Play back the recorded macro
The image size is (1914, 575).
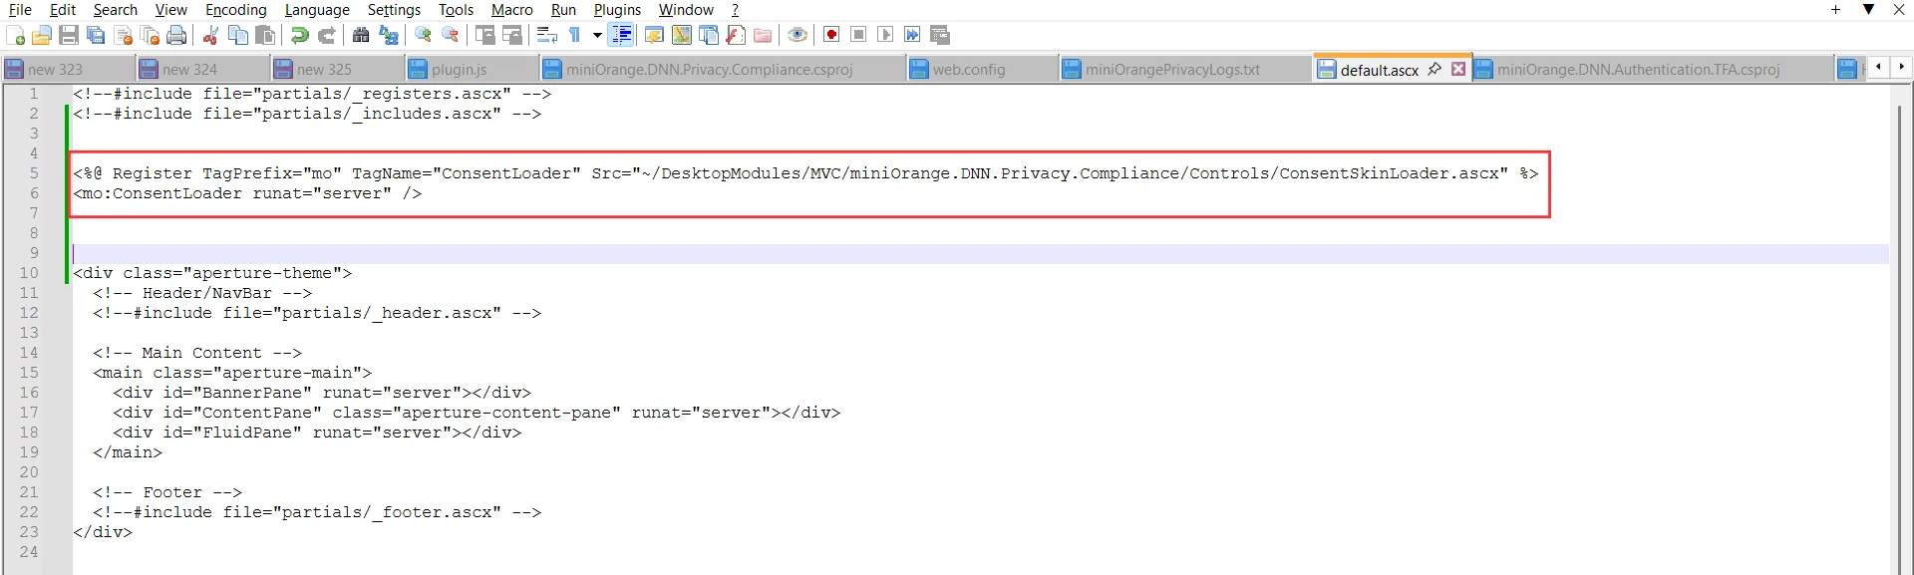[x=885, y=35]
